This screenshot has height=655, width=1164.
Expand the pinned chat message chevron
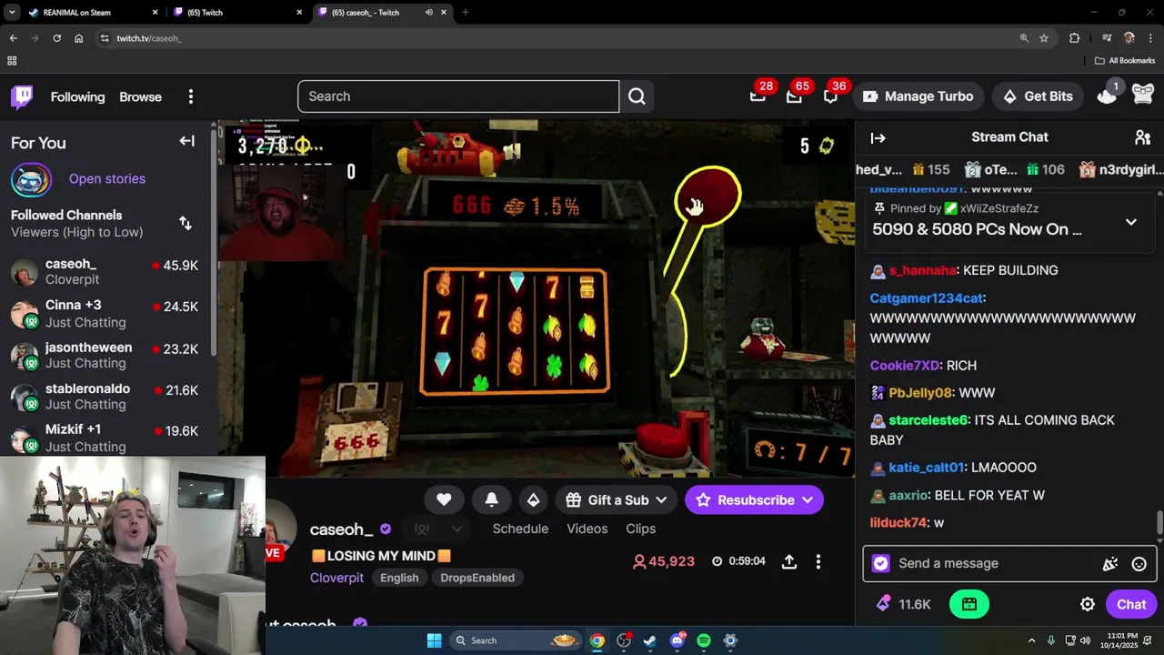pyautogui.click(x=1130, y=222)
